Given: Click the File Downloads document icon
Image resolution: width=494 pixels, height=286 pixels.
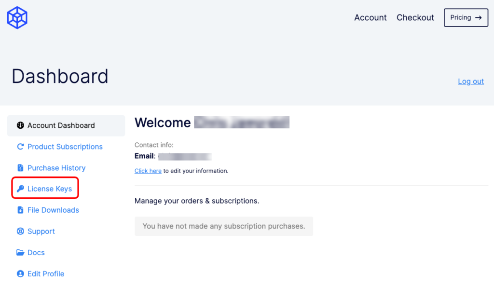Looking at the screenshot, I should pos(20,210).
